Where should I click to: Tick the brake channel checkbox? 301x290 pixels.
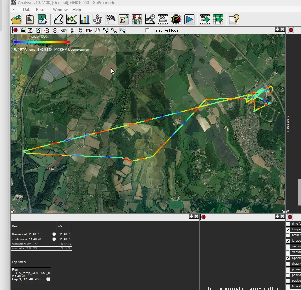point(288,235)
